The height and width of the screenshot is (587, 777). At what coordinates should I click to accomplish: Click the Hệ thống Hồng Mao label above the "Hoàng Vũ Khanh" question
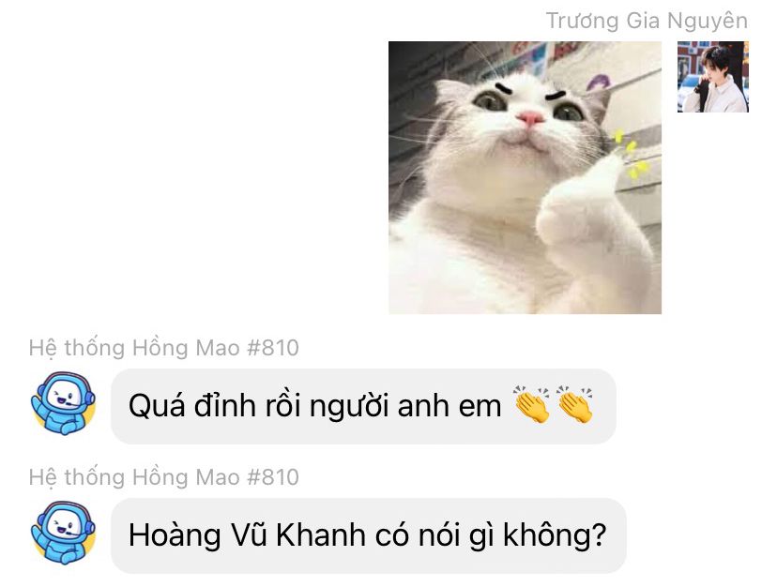[x=134, y=477]
